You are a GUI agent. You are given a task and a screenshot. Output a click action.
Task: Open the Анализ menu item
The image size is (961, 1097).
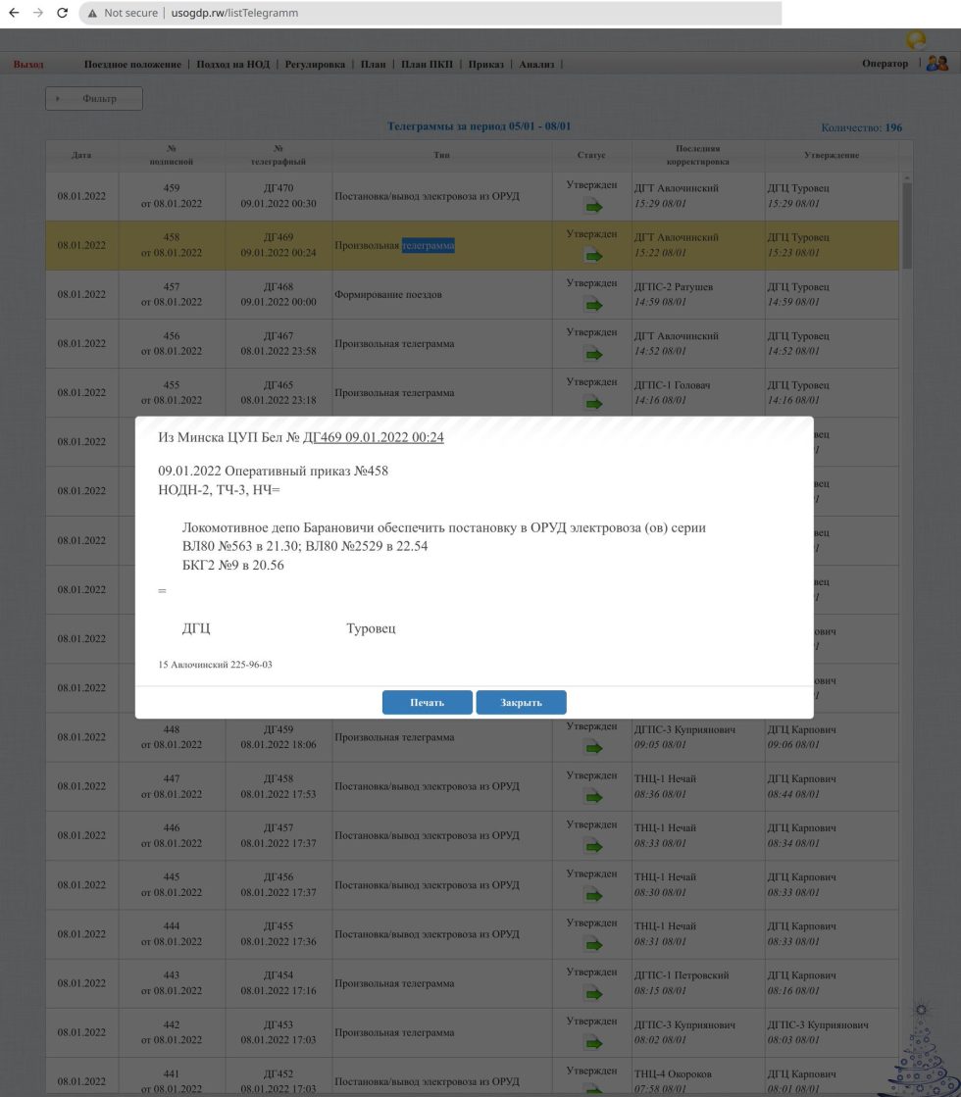[536, 65]
